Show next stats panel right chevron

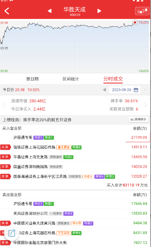[x=145, y=105]
